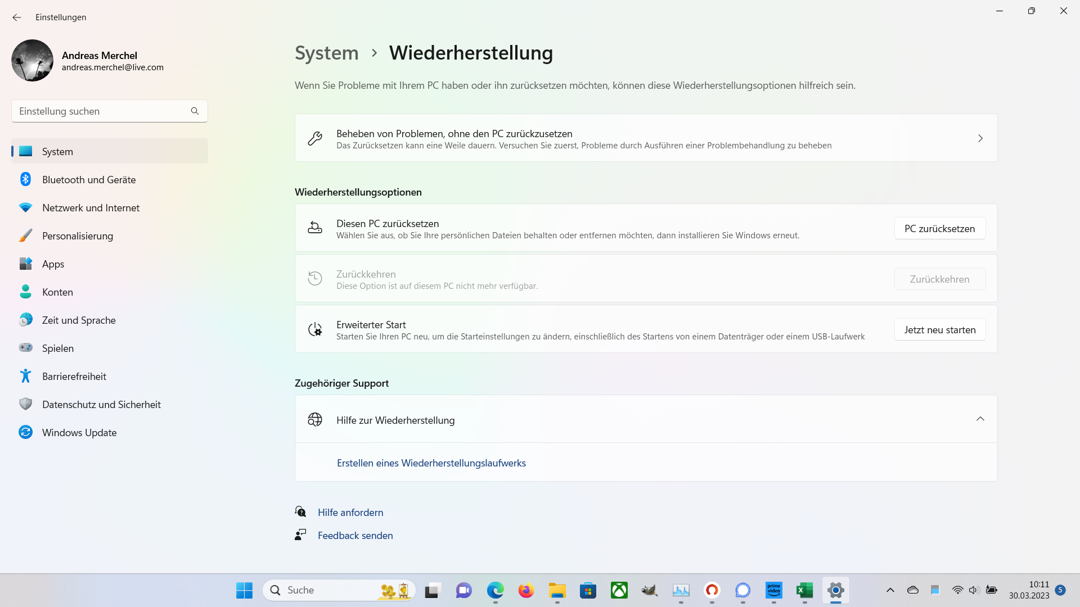Open Firefox from the taskbar
The height and width of the screenshot is (607, 1080).
click(526, 590)
